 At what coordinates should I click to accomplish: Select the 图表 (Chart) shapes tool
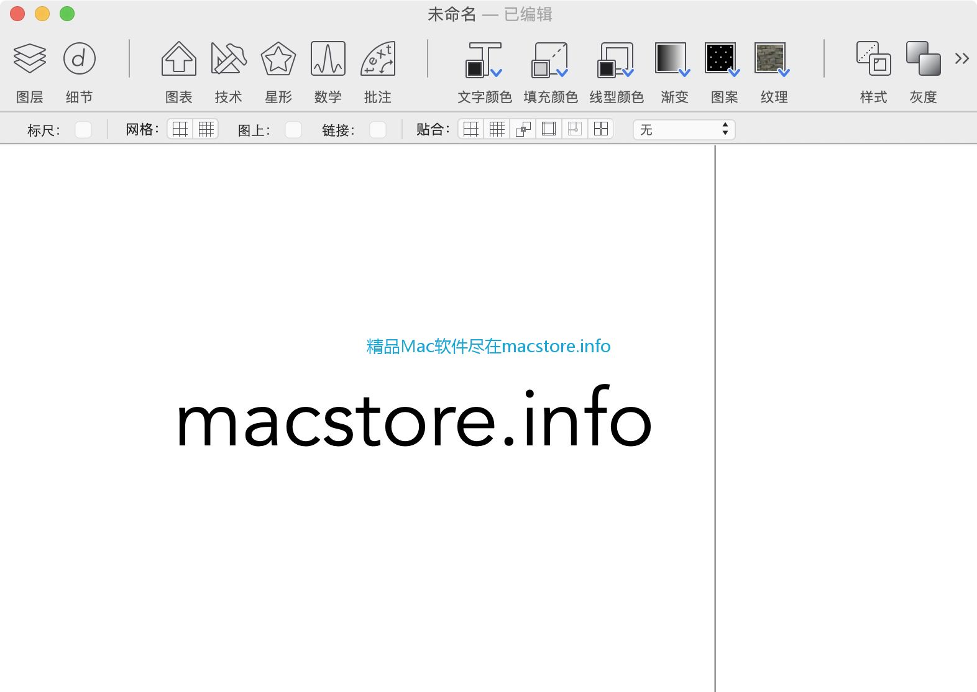(179, 59)
